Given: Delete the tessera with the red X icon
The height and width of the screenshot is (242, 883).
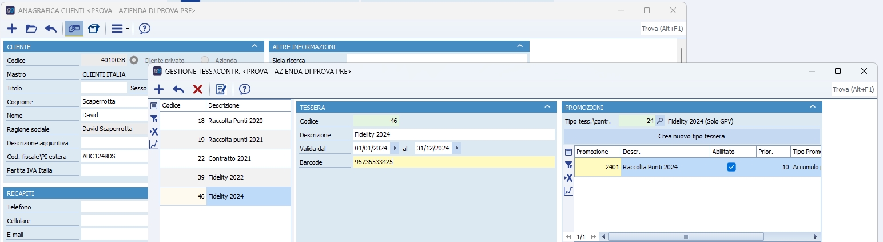Looking at the screenshot, I should 198,89.
